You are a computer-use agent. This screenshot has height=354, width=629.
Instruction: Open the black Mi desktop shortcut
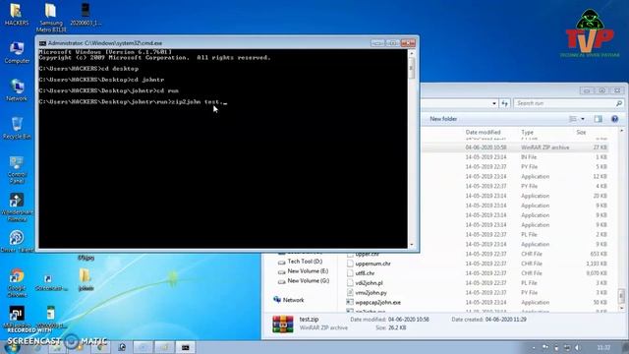pos(17,317)
